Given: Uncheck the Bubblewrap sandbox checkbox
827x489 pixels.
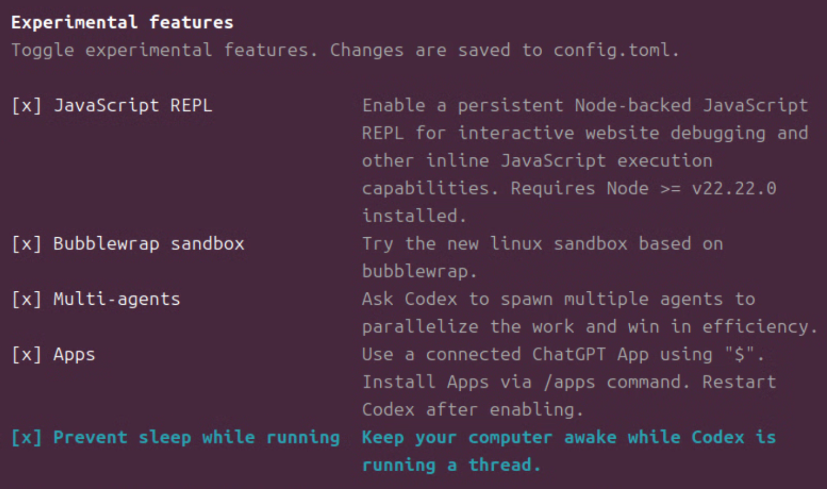Looking at the screenshot, I should tap(26, 244).
